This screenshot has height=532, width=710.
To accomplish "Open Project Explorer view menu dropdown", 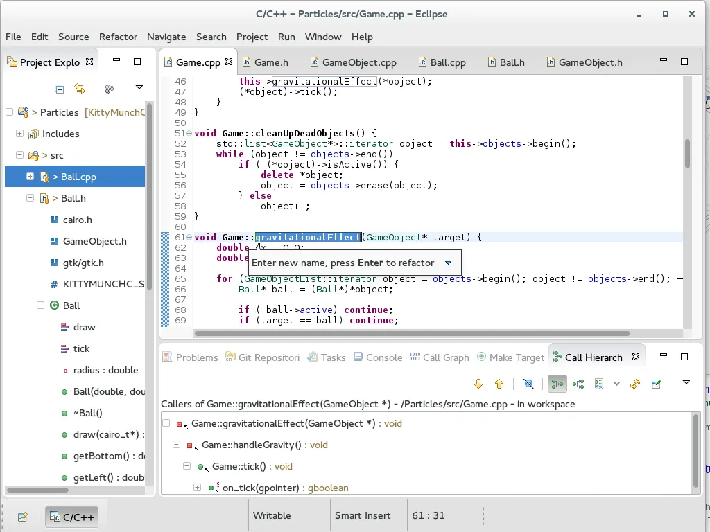I will click(x=139, y=87).
